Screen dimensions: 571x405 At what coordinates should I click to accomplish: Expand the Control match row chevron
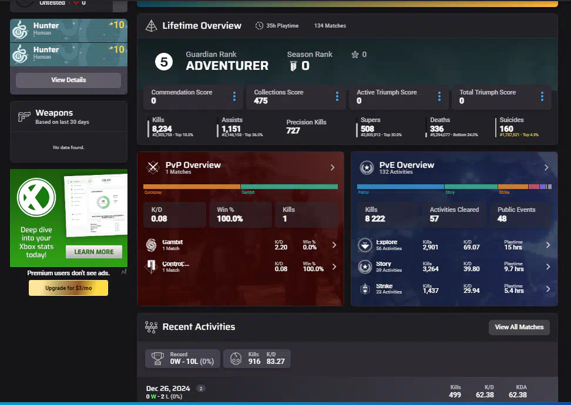point(334,267)
